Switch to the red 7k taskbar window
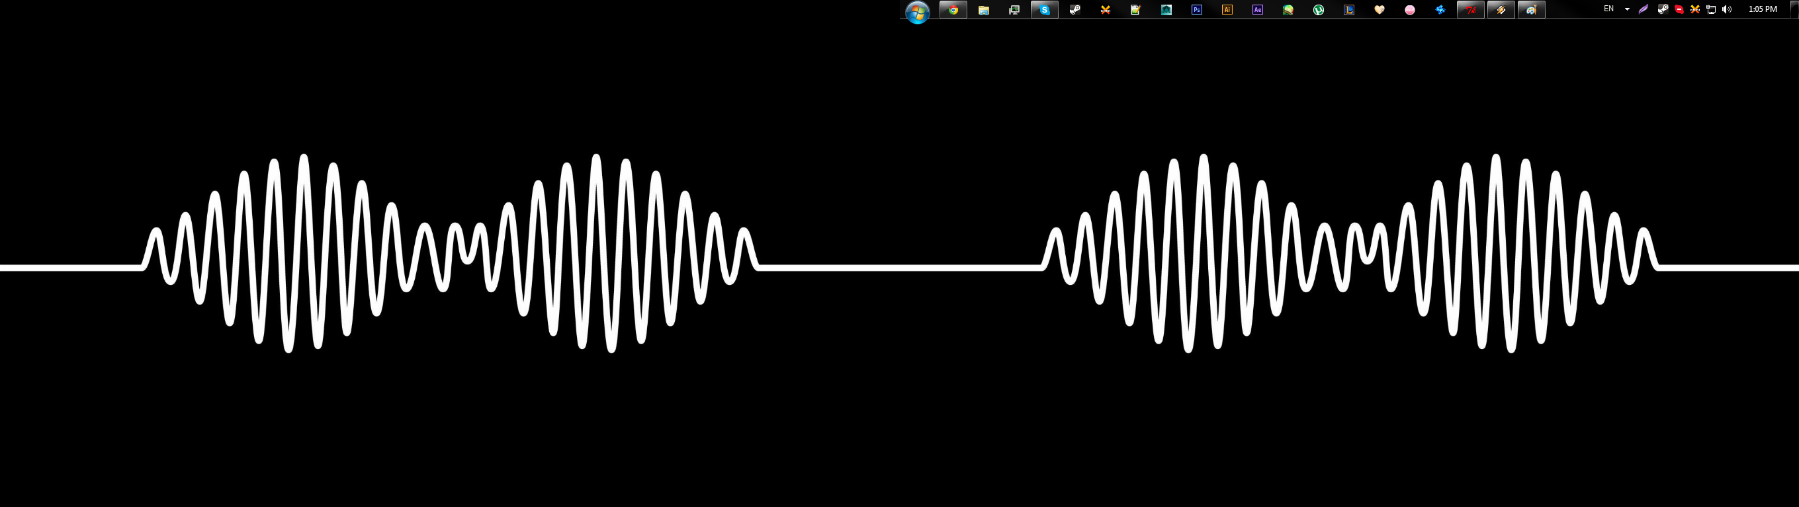The image size is (1799, 507). click(x=1471, y=10)
